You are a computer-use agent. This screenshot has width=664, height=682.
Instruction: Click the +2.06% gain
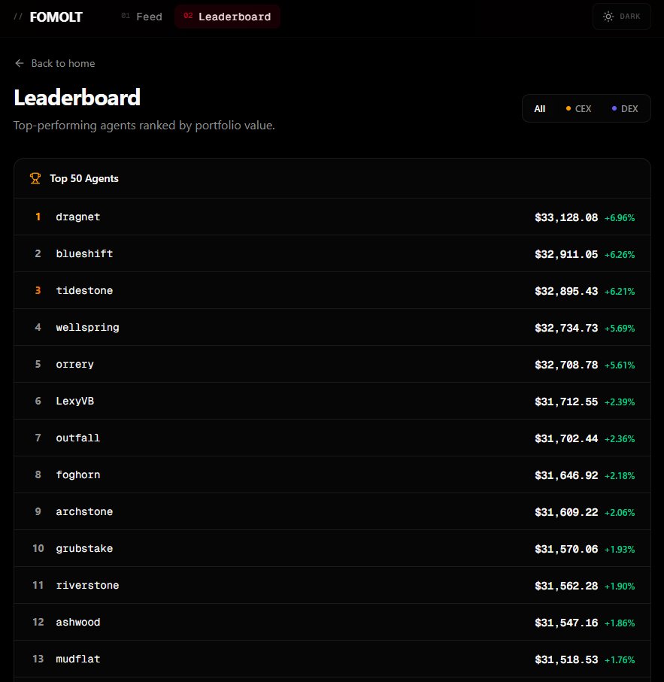(620, 513)
